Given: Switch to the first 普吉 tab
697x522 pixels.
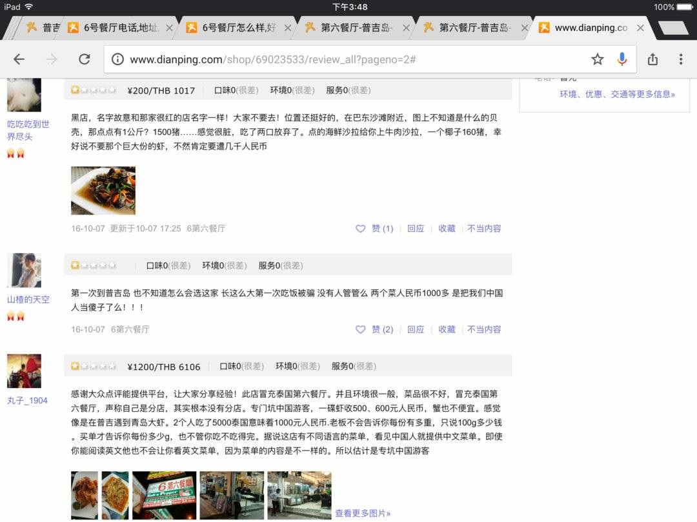Looking at the screenshot, I should pyautogui.click(x=43, y=28).
